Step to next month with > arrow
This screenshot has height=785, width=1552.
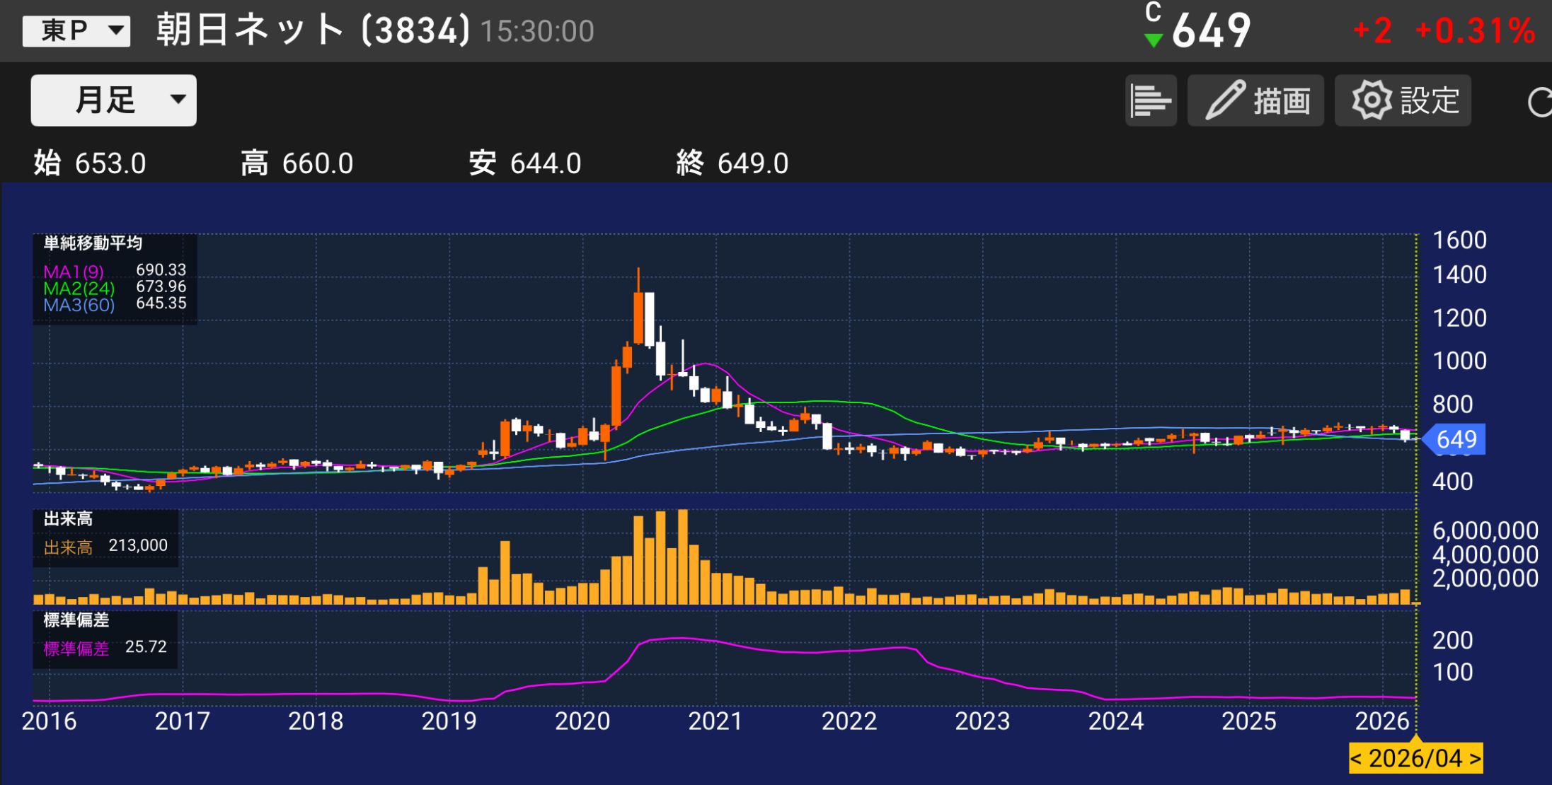1474,759
